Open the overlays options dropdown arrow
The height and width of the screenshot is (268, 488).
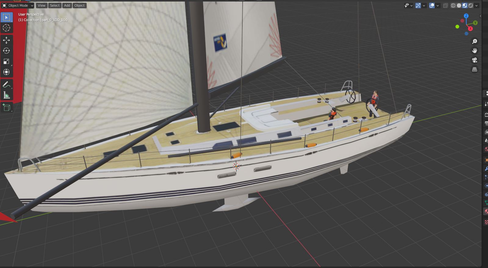click(438, 5)
